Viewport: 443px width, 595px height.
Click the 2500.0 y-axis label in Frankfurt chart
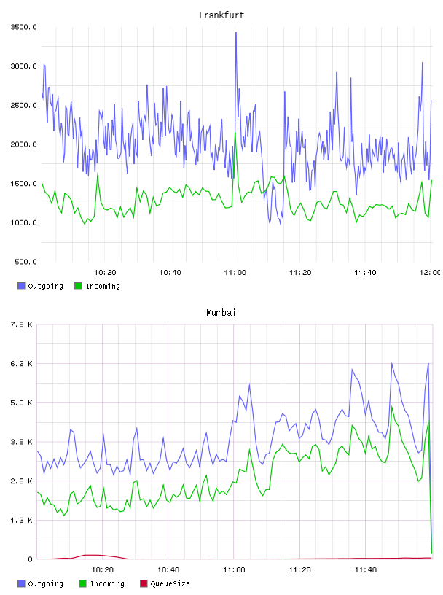(x=23, y=105)
